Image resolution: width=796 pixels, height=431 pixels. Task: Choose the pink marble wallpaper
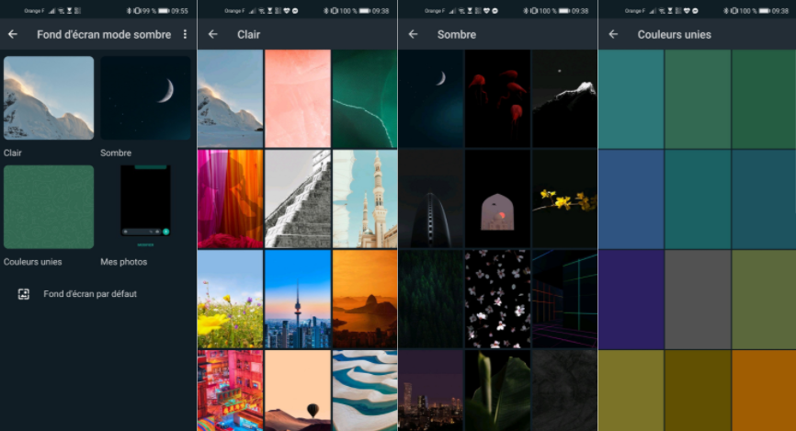[x=297, y=97]
